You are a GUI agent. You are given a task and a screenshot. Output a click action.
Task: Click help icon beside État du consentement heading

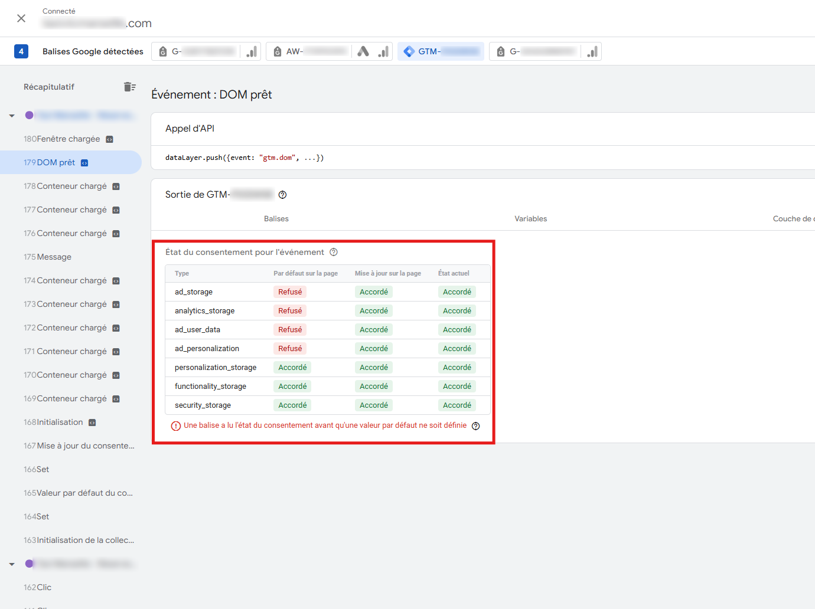[x=334, y=252]
